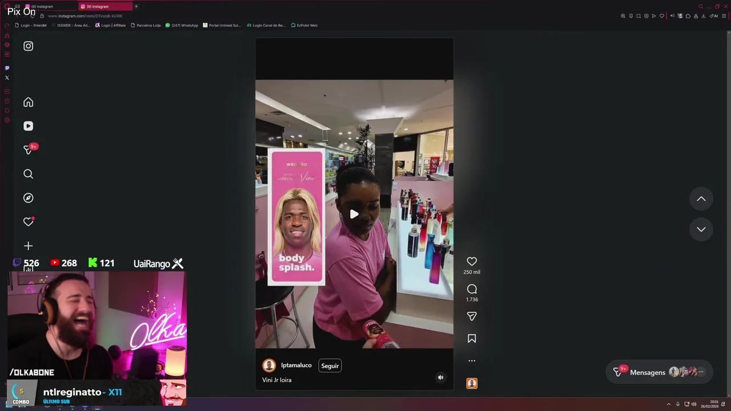This screenshot has width=731, height=411.
Task: Open the Instagram logo home link
Action: pos(28,46)
